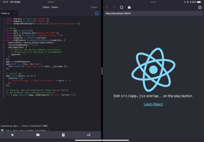Screen dimensions: 204x142
Task: Tap the top grabber of the browser pane
Action: (153, 2)
